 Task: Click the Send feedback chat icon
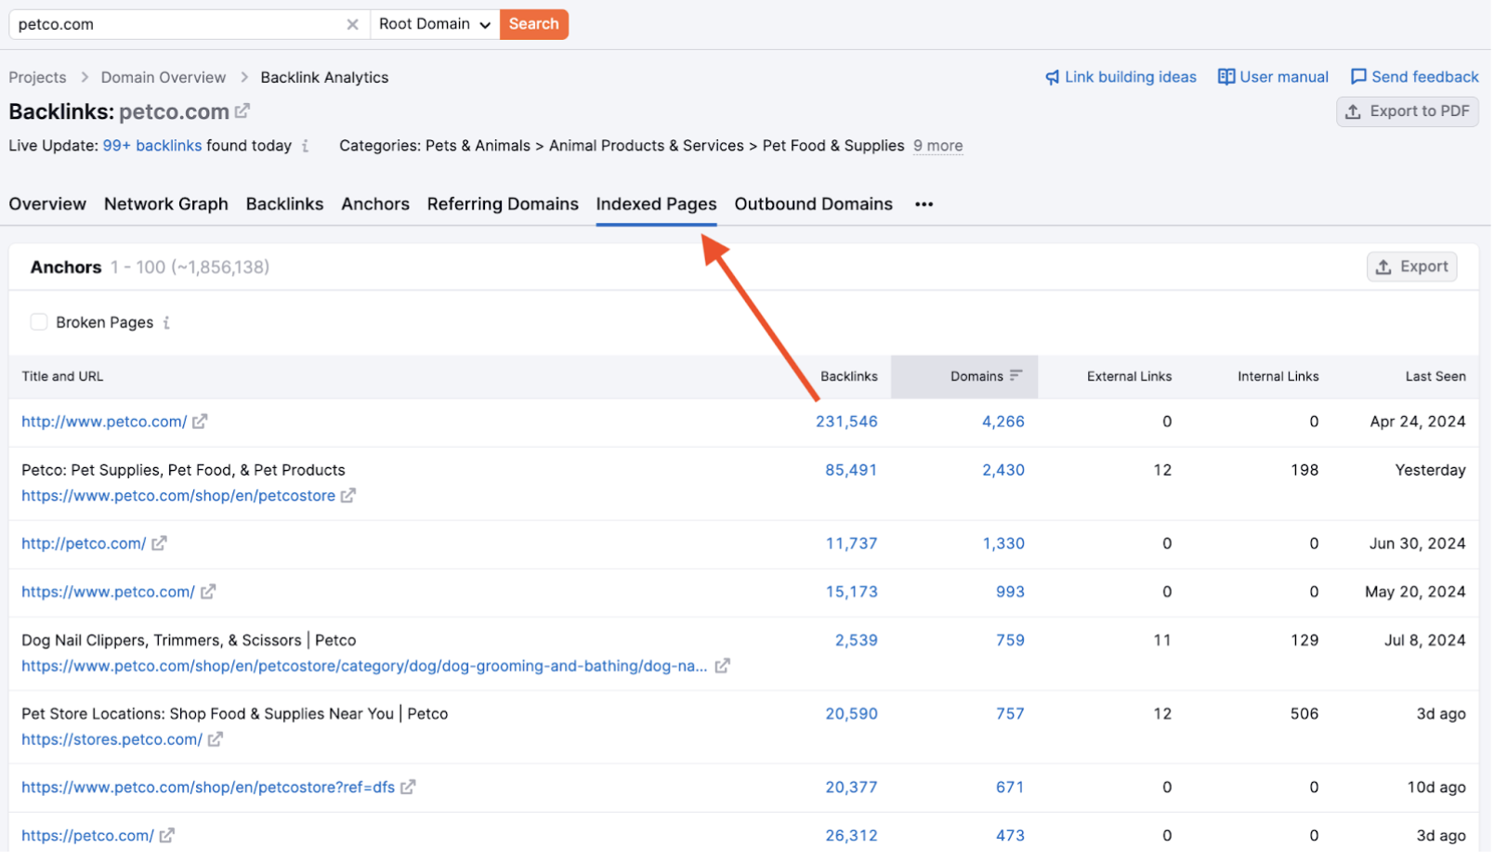1358,77
